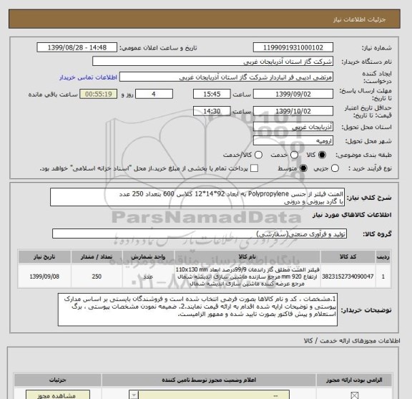Screen dimensions: 412x399
Task: Click quantity cell showing 250
Action: click(x=97, y=277)
